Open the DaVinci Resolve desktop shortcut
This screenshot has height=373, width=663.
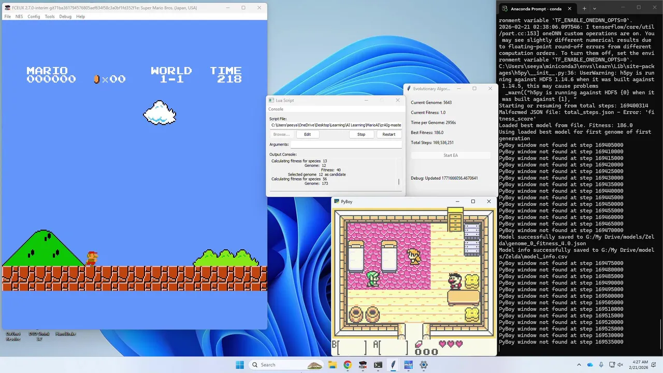13,336
